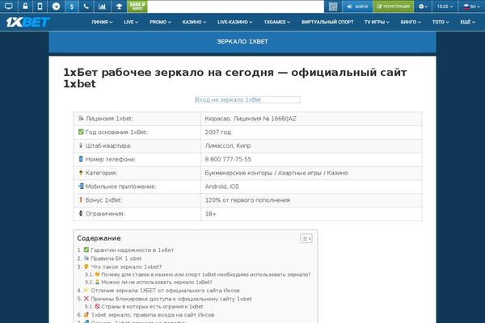The image size is (485, 323).
Task: Expand the Линия menu
Action: tap(102, 22)
